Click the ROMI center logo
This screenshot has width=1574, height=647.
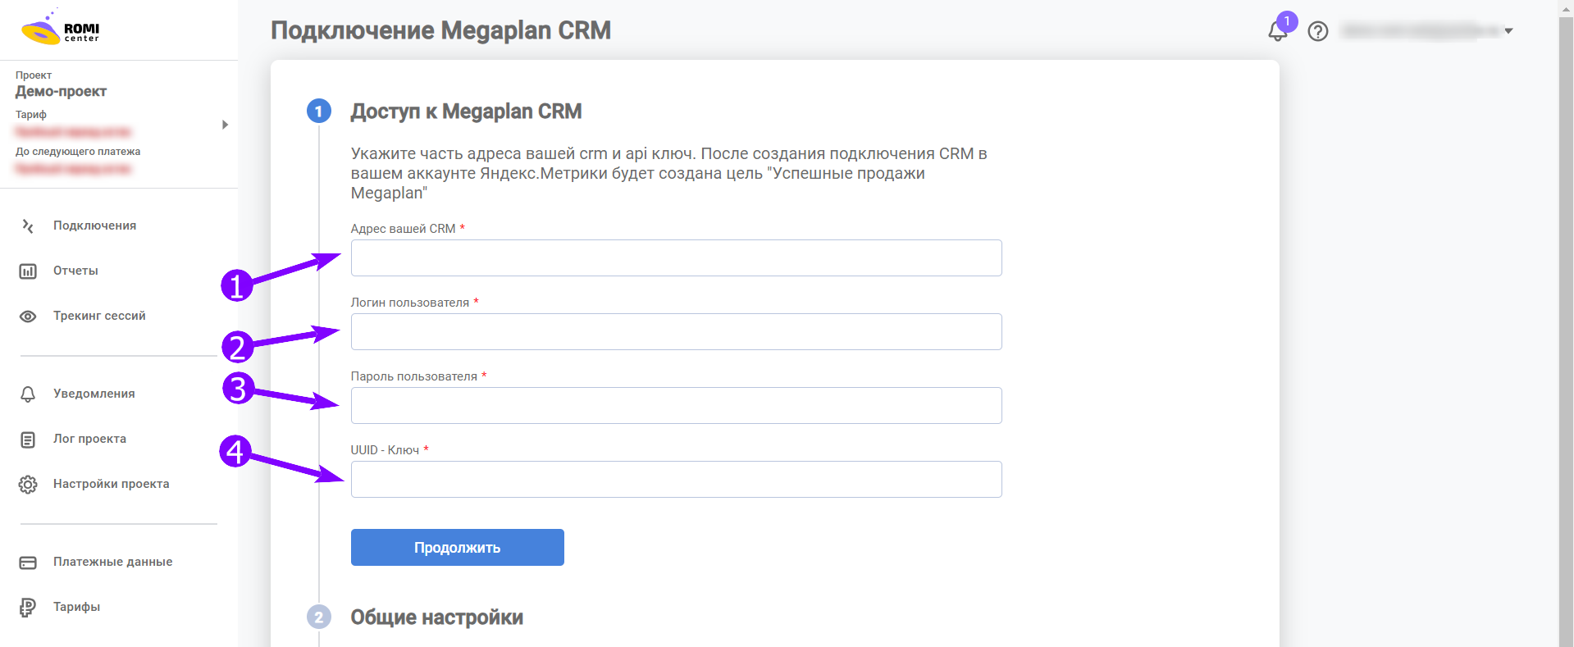[x=60, y=29]
